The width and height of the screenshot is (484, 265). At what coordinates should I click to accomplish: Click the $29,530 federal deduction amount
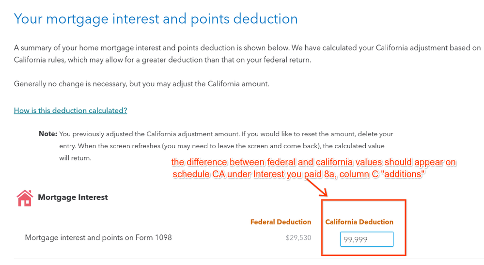(298, 238)
